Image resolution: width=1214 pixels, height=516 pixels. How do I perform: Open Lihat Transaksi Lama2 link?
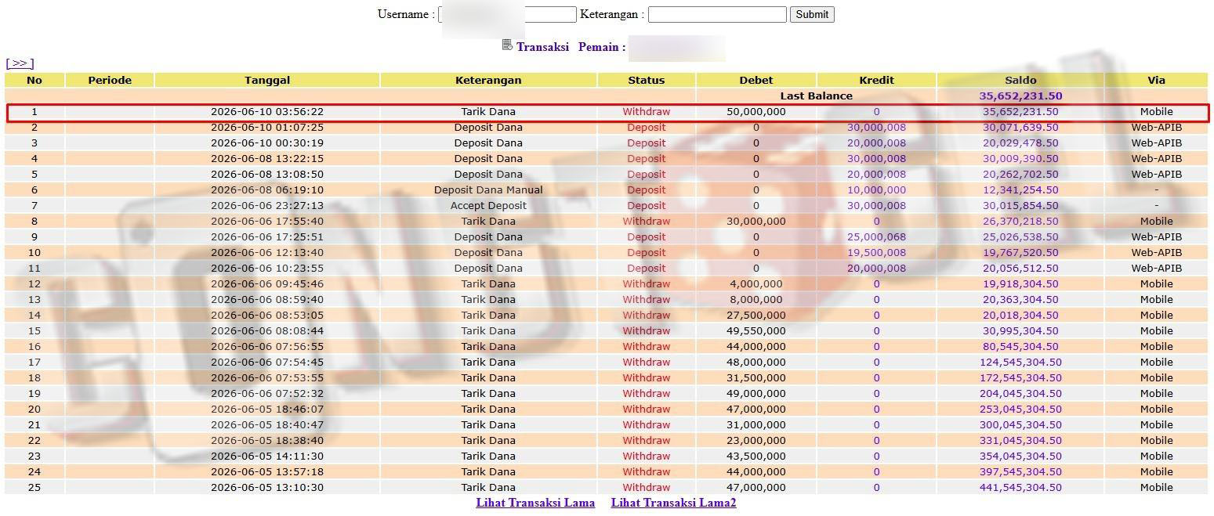pos(674,503)
